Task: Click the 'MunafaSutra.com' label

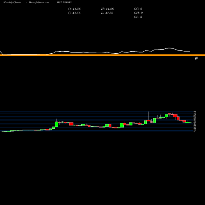Action: [39, 2]
